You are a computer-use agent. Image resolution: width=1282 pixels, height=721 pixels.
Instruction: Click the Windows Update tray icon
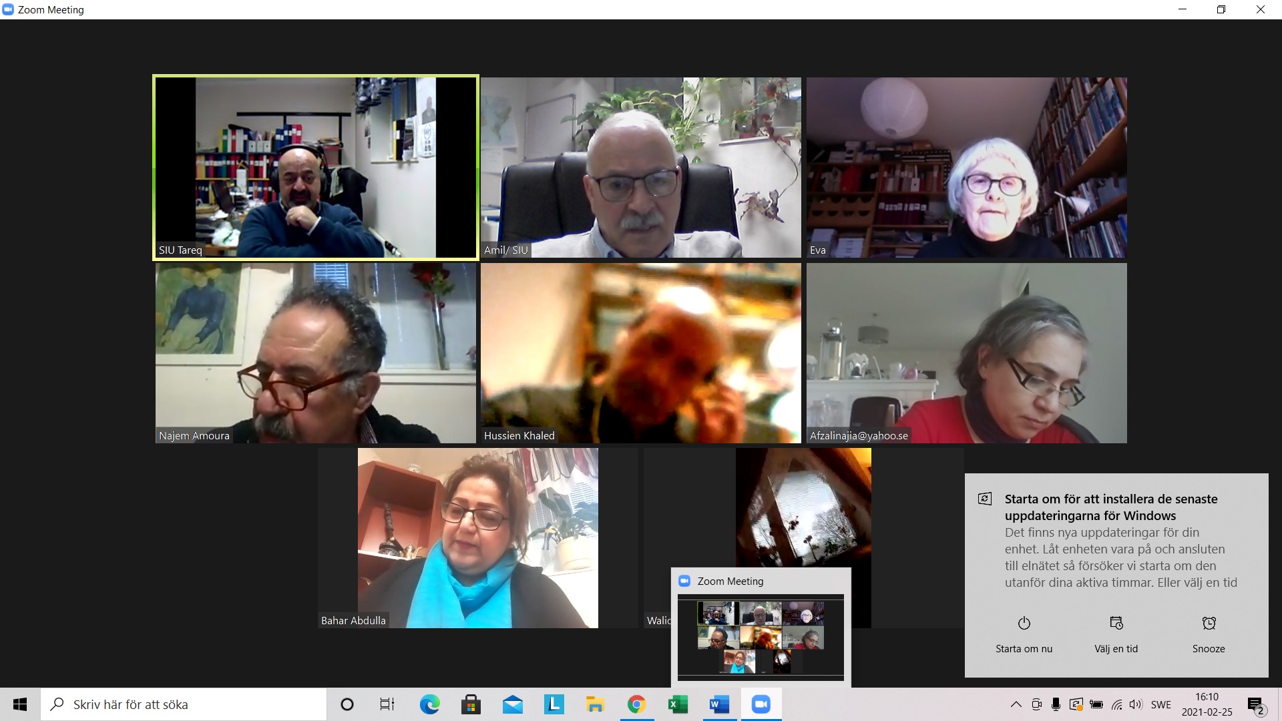click(x=1076, y=704)
